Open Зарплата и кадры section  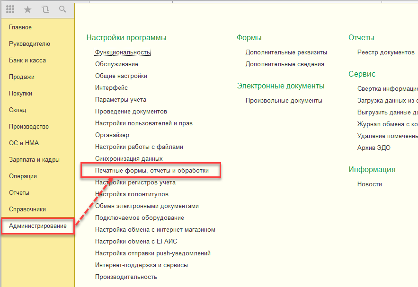pyautogui.click(x=35, y=159)
